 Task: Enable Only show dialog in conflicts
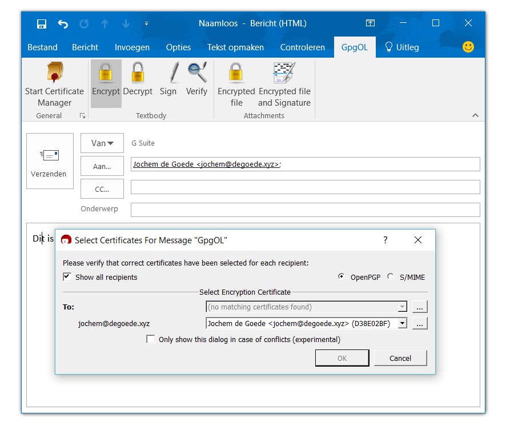(x=150, y=339)
